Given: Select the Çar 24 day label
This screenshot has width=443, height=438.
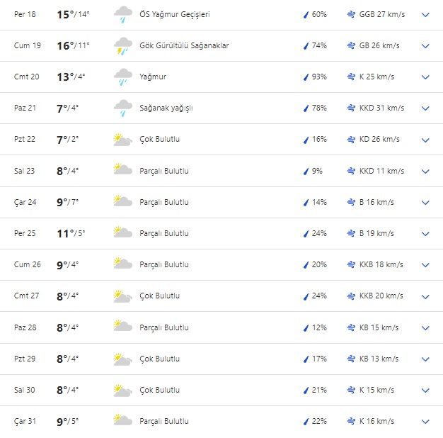Looking at the screenshot, I should click(25, 203).
